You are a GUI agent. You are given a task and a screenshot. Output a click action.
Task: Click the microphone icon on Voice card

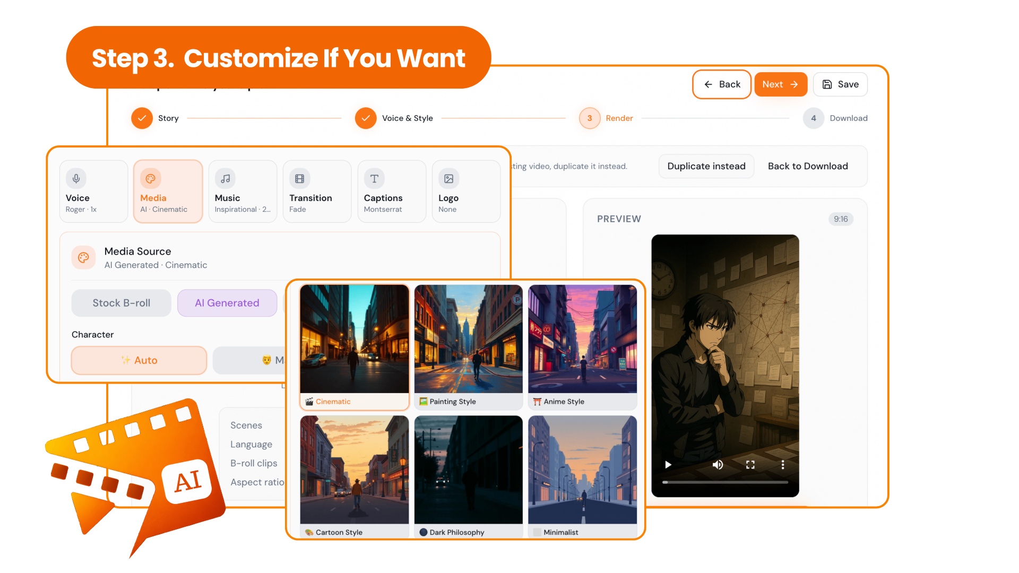tap(76, 179)
